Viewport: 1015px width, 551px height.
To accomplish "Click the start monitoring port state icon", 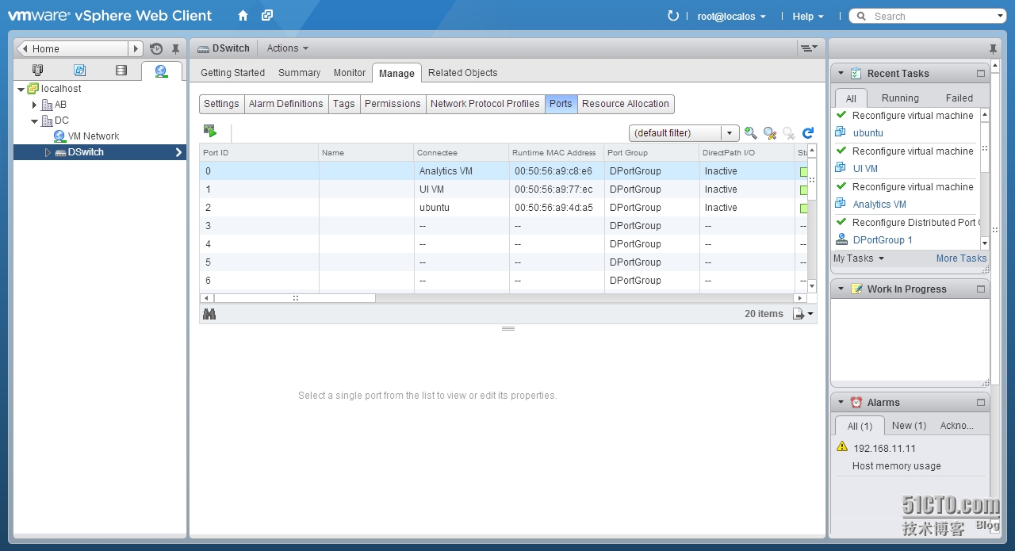I will coord(210,132).
